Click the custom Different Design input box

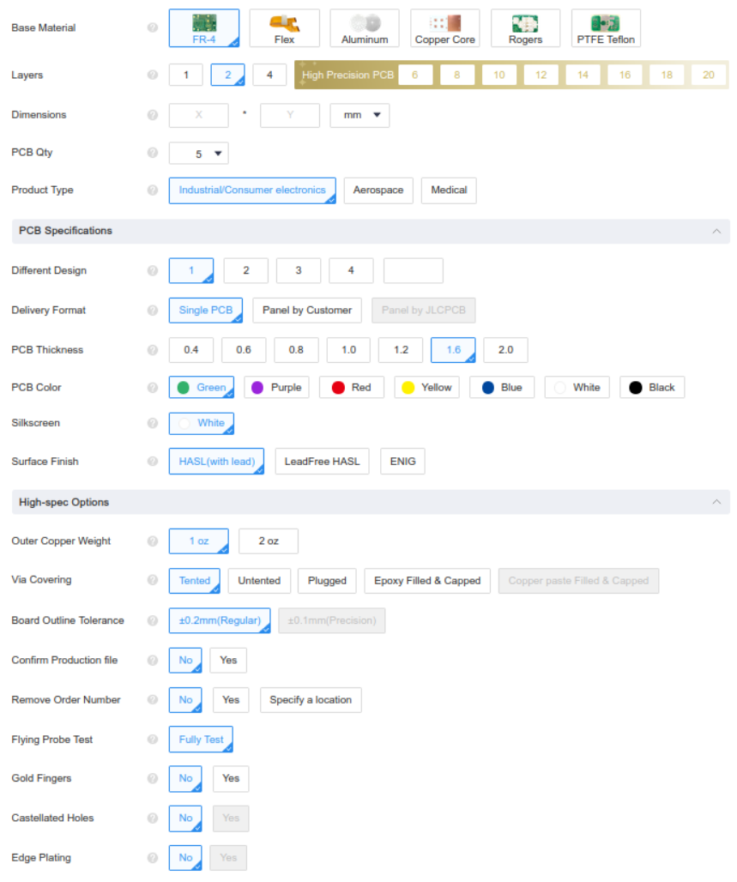tap(414, 270)
